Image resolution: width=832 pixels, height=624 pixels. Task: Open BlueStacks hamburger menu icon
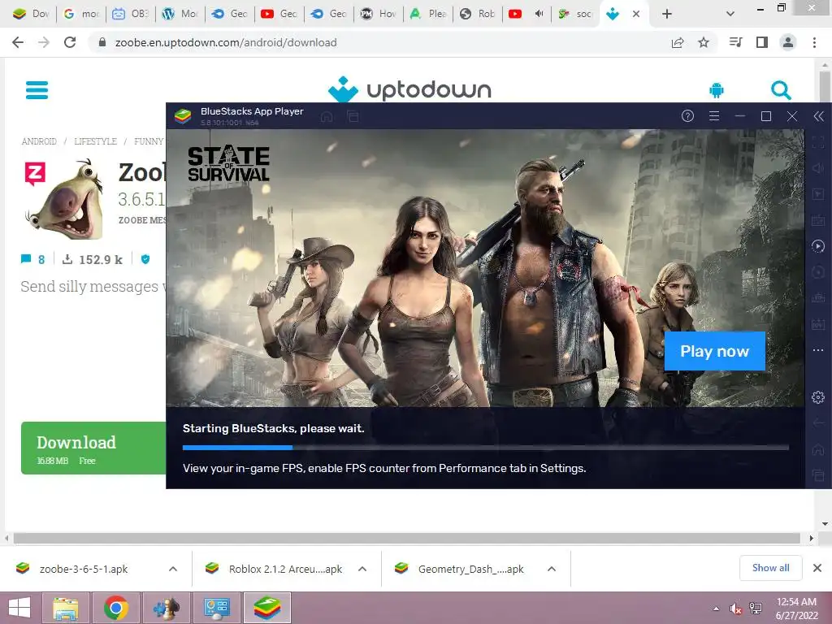(714, 115)
